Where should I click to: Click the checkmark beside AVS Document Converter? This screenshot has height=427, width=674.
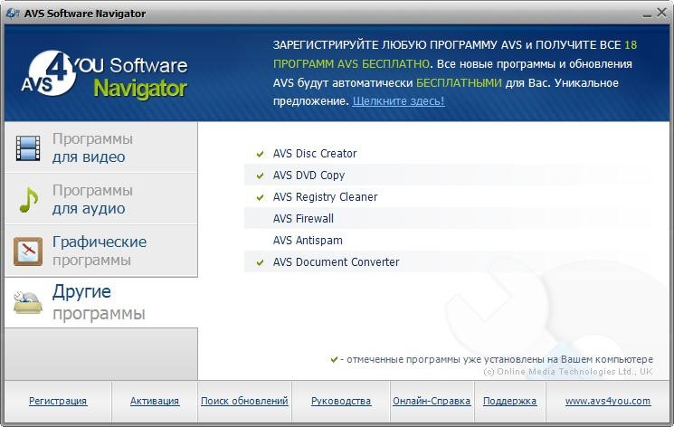(x=260, y=262)
